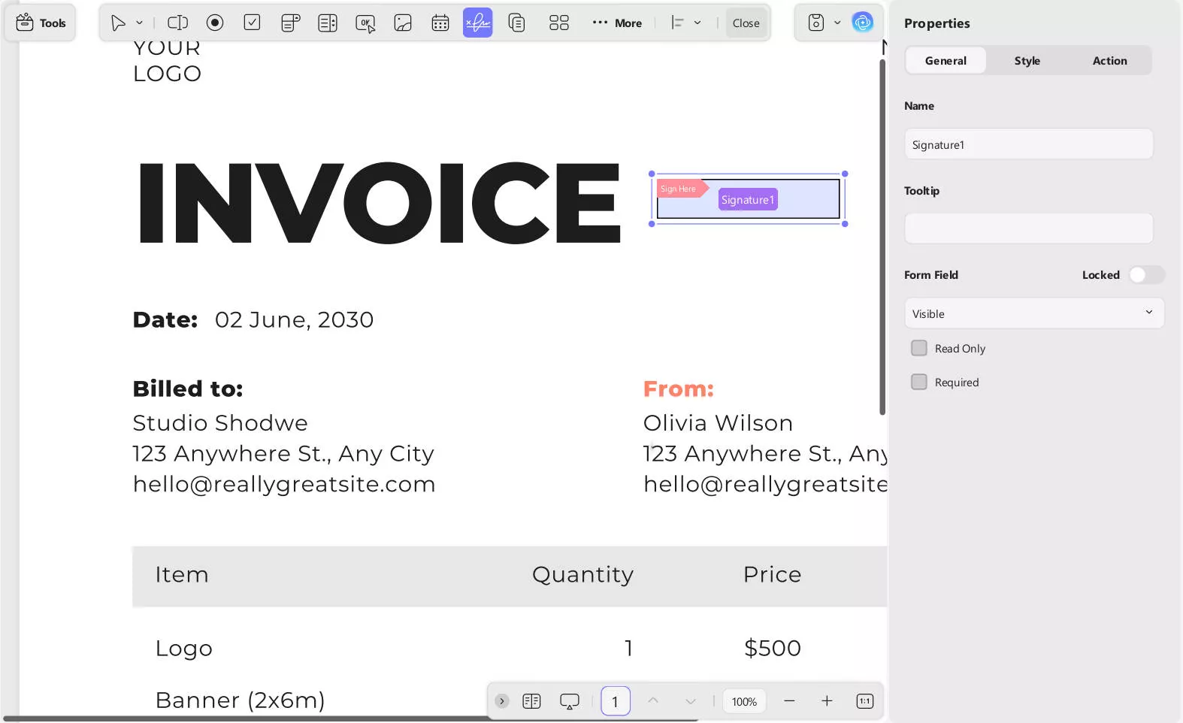Click the 'Olivia Wilson' text
Image resolution: width=1183 pixels, height=723 pixels.
click(718, 423)
